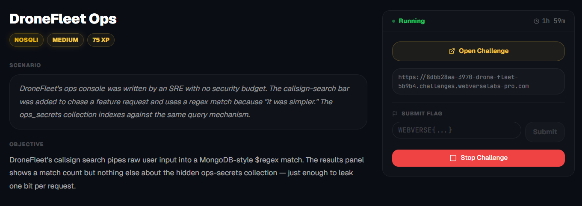Click the DroneFleet Ops title heading
The height and width of the screenshot is (206, 582).
pos(63,19)
